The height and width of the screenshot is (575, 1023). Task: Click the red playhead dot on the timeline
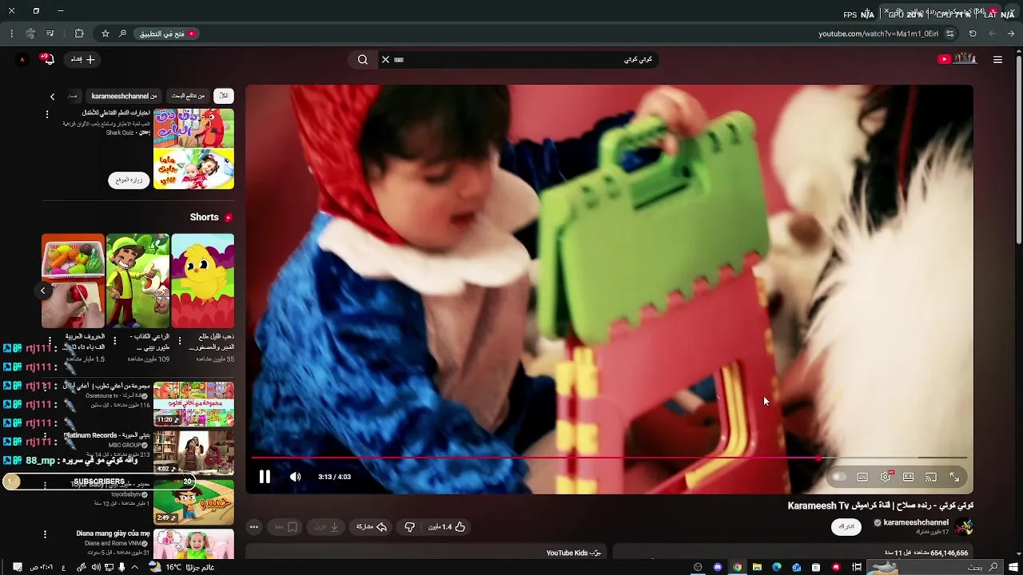tap(818, 458)
